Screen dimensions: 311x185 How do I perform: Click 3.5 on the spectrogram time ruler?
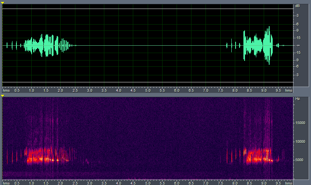(x=104, y=183)
